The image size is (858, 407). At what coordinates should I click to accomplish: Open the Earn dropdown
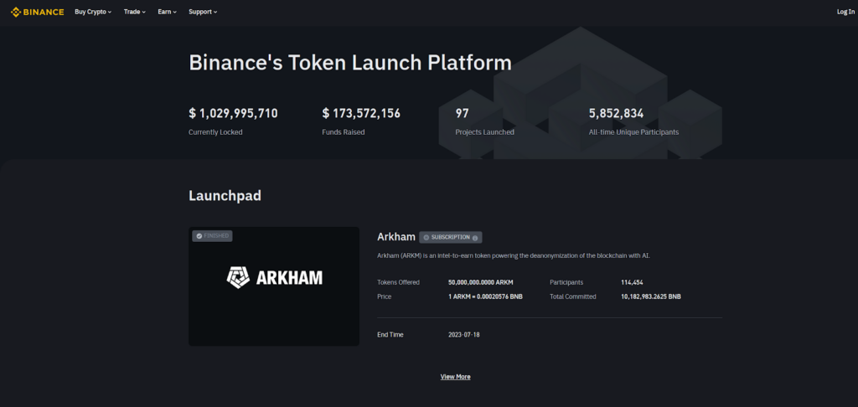pyautogui.click(x=167, y=12)
